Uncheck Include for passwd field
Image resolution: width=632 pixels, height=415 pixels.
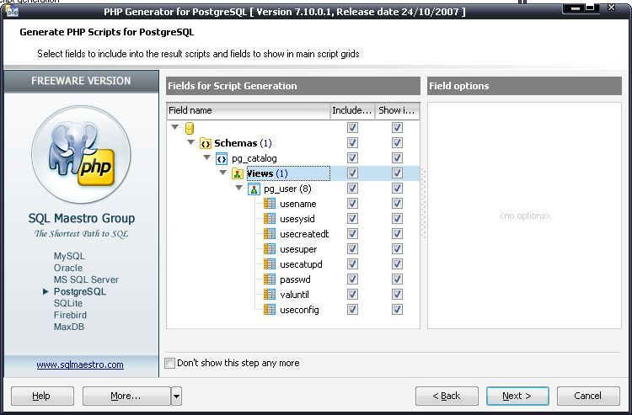pos(352,279)
